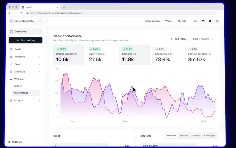Image resolution: width=236 pixels, height=148 pixels.
Task: Click the Analyze bar chart icon
Action: (11, 100)
